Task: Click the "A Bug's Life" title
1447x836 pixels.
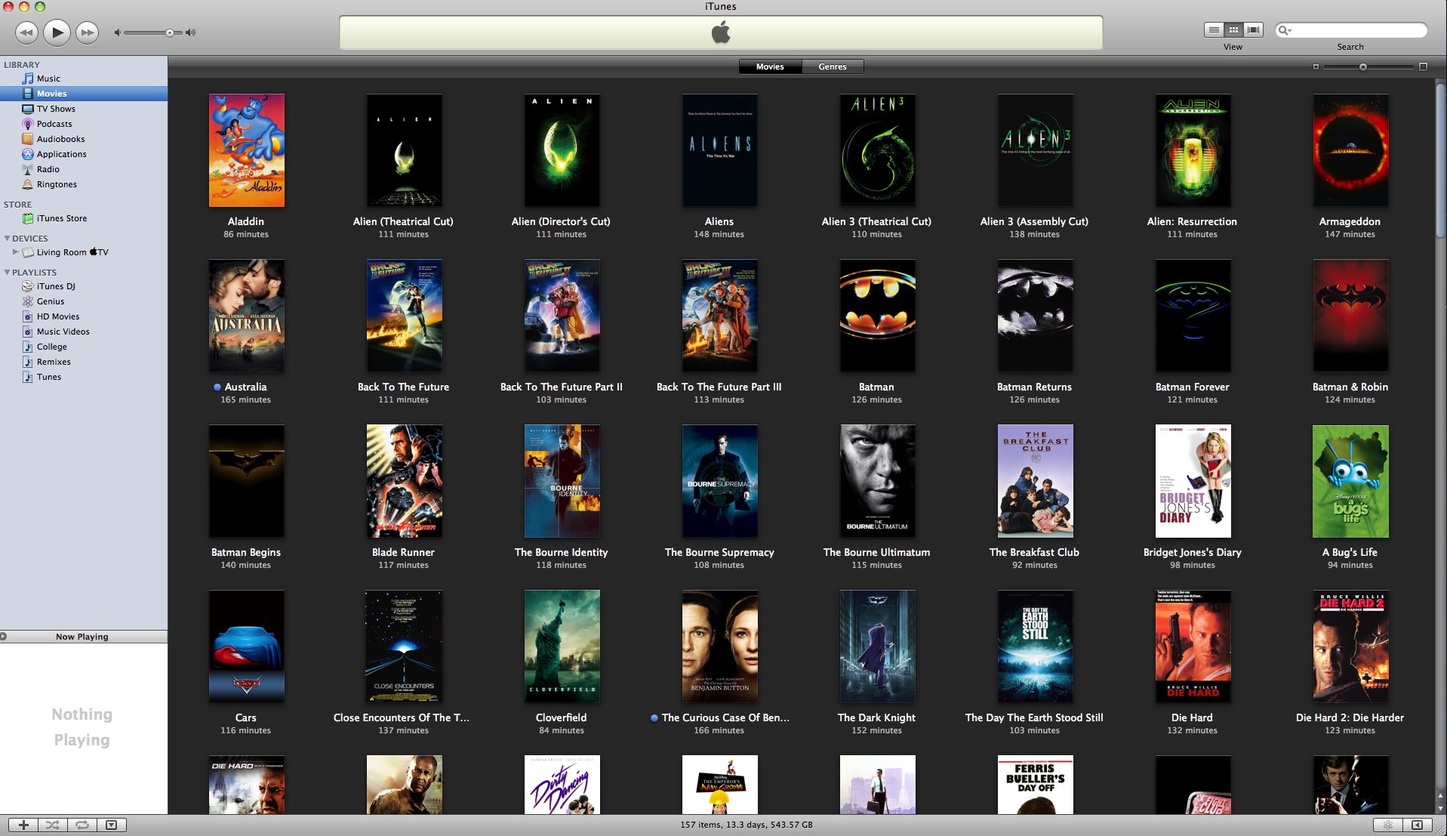Action: click(1350, 552)
